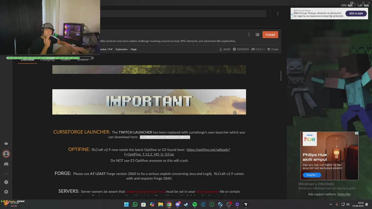Click the search field at the top
The image size is (372, 209).
183,14
